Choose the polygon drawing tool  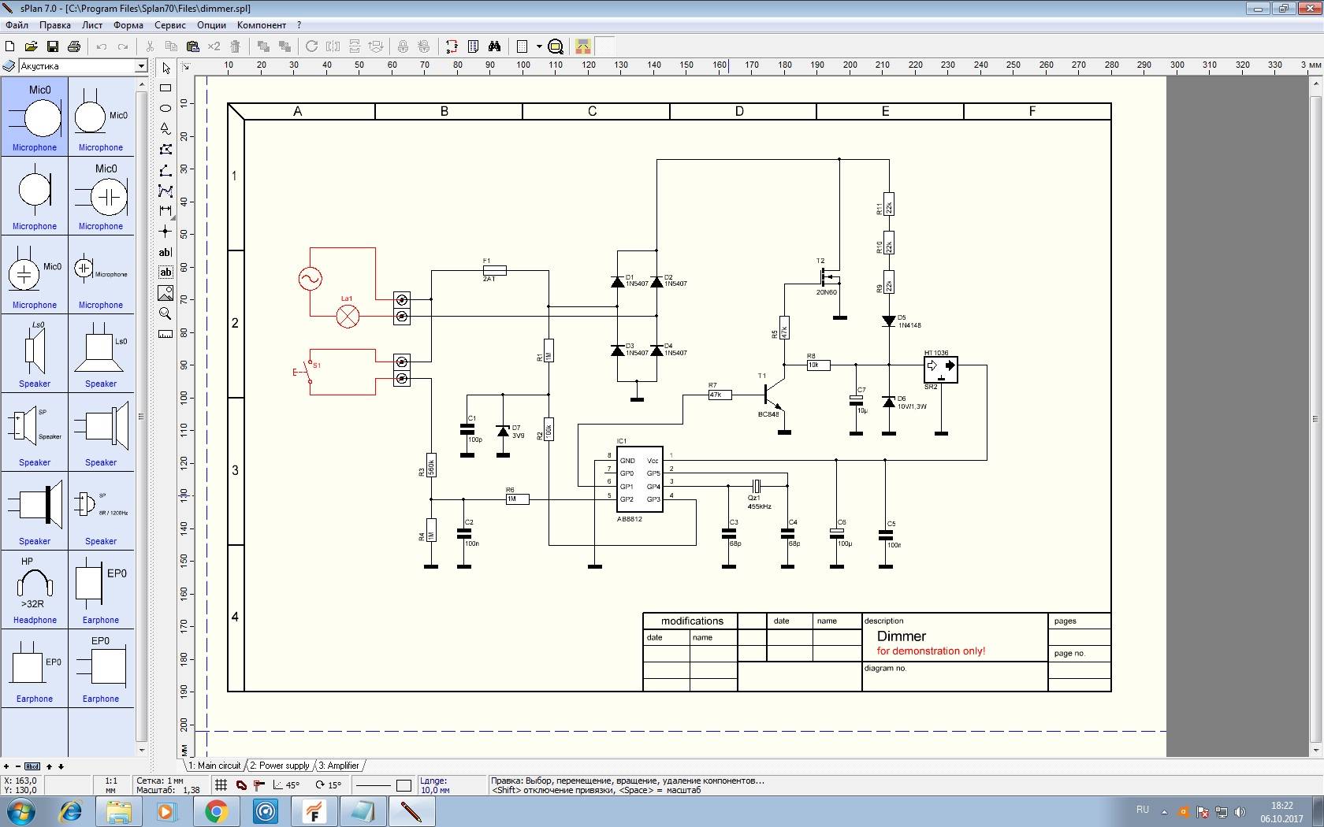(165, 149)
